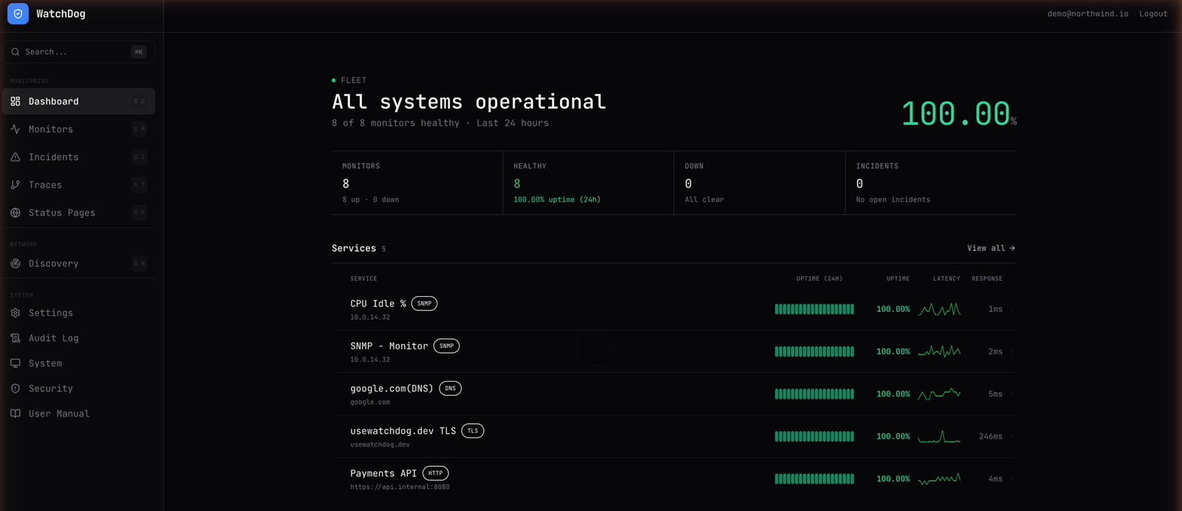The image size is (1182, 511).
Task: Click the Status Pages globe icon
Action: point(16,213)
